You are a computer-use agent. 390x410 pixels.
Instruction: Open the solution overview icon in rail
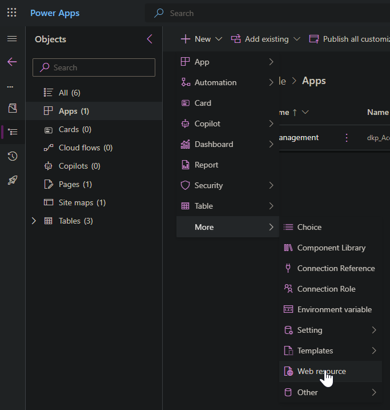coord(13,108)
